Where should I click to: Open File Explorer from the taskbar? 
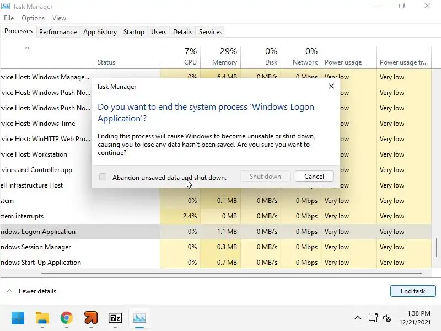click(x=42, y=318)
